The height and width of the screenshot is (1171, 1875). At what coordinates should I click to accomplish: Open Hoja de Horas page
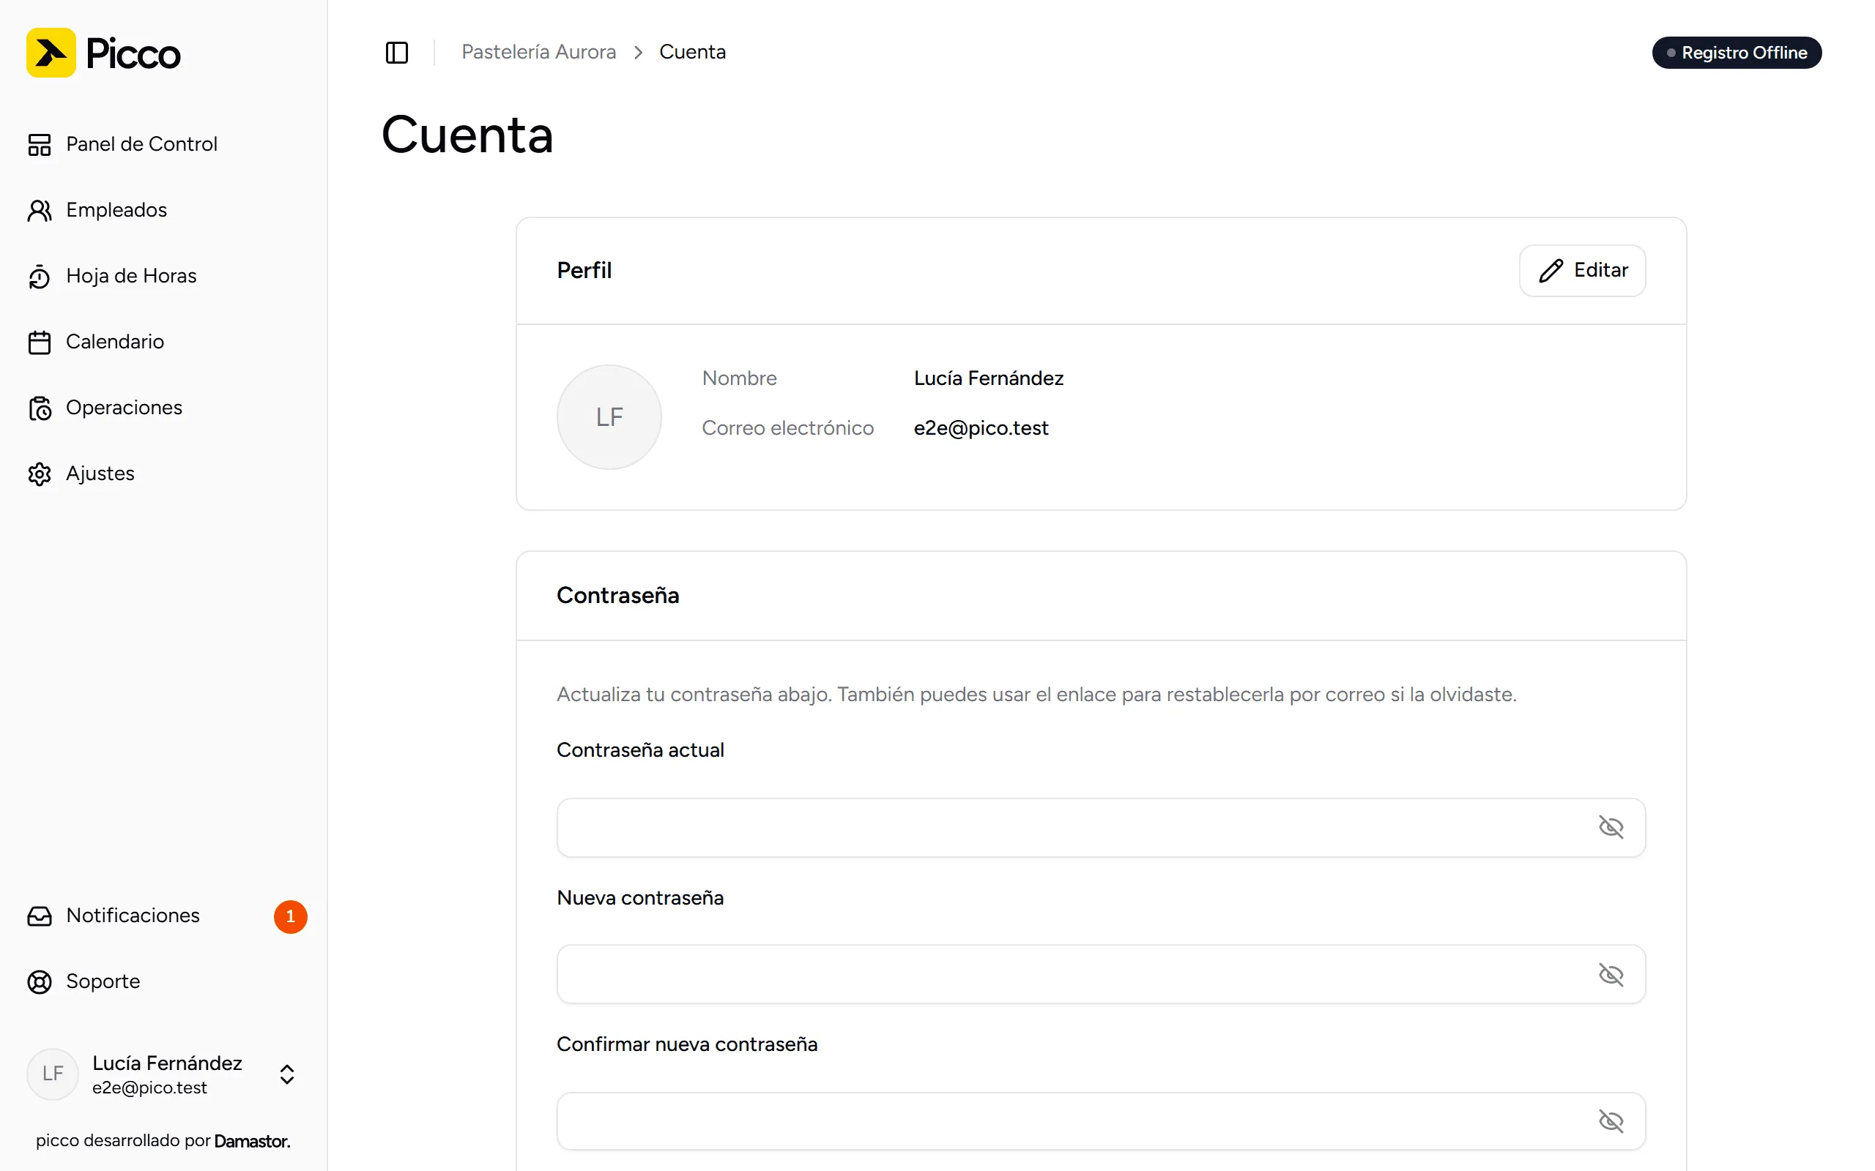pos(163,276)
